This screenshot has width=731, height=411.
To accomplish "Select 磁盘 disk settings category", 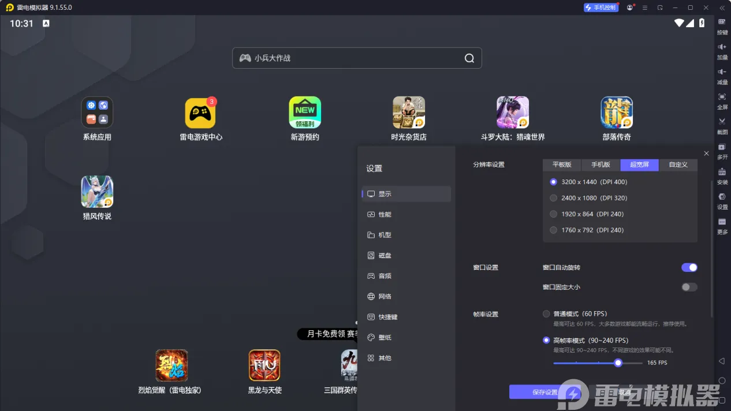I will point(406,256).
